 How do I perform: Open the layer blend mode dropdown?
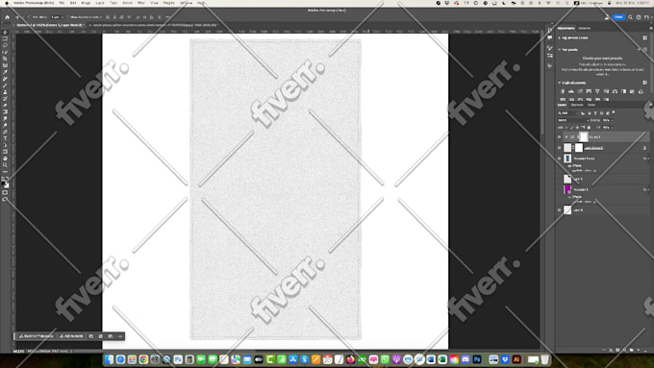coord(573,120)
